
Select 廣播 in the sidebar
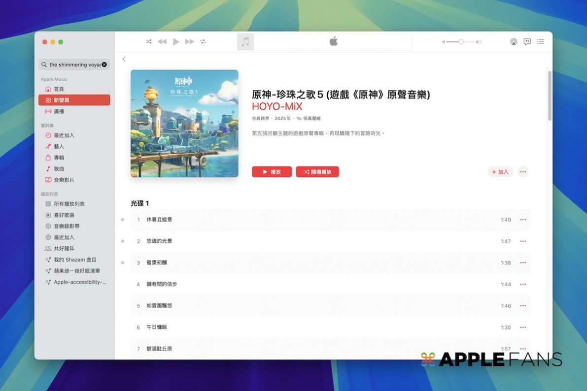pyautogui.click(x=59, y=111)
